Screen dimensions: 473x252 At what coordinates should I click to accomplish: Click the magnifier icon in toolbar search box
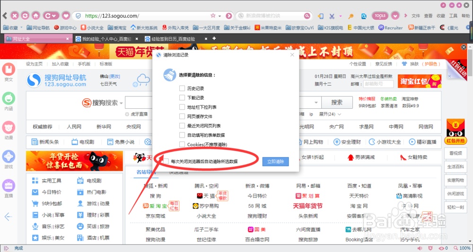307,16
